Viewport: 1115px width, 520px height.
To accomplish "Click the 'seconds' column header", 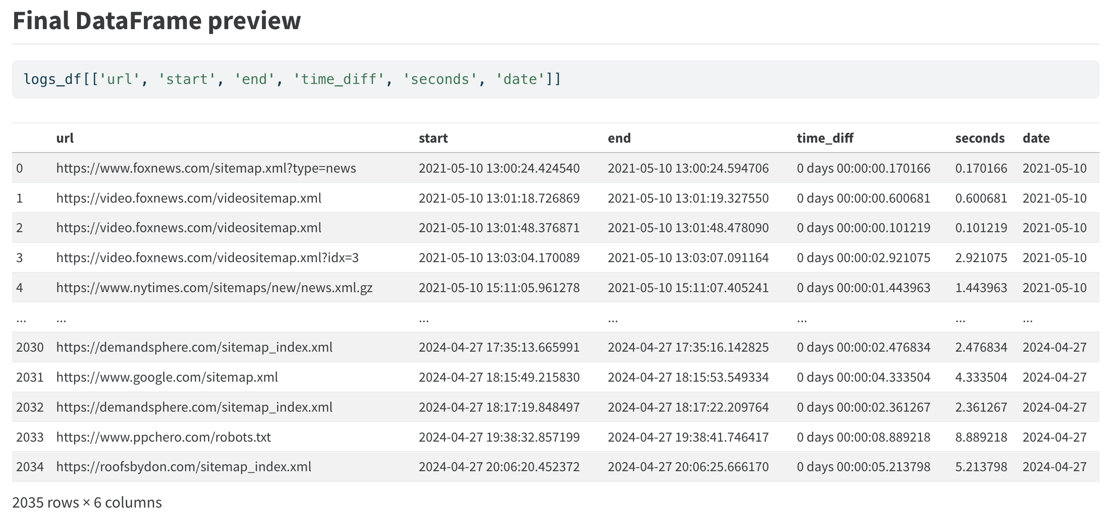I will point(980,138).
